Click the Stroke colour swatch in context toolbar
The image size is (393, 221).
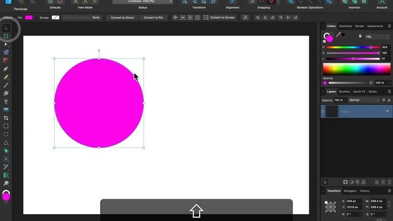tap(55, 18)
